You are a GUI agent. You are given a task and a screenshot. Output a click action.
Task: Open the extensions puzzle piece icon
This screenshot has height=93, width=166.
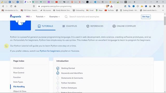[x=154, y=6]
